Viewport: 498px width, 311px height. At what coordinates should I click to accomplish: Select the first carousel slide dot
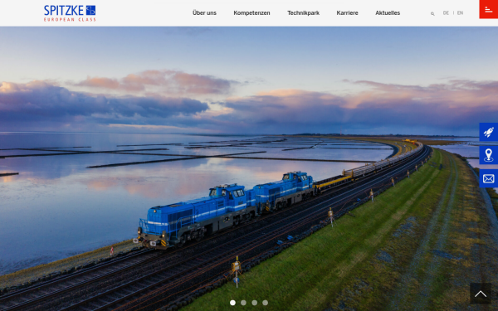click(232, 303)
